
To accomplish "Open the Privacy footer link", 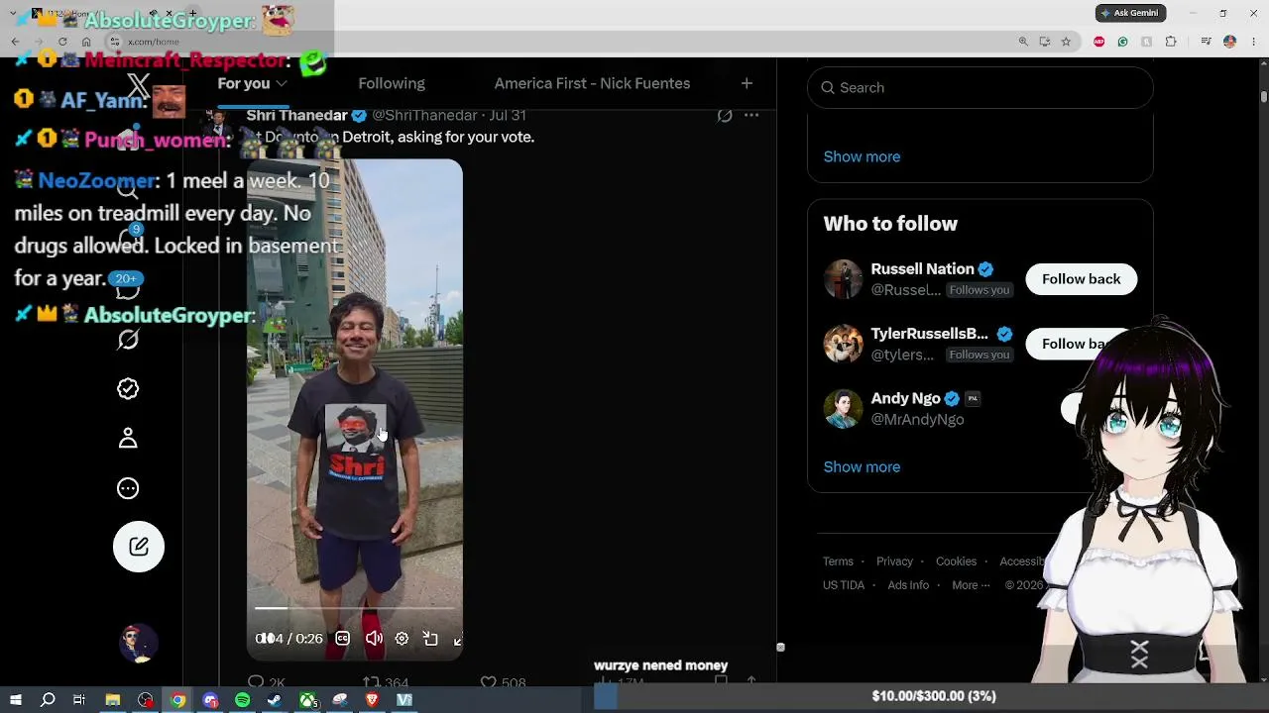I will pos(894,561).
